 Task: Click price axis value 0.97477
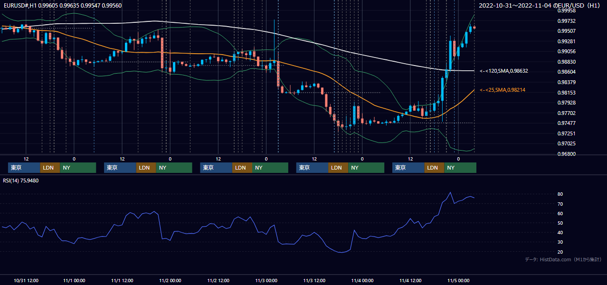click(566, 123)
